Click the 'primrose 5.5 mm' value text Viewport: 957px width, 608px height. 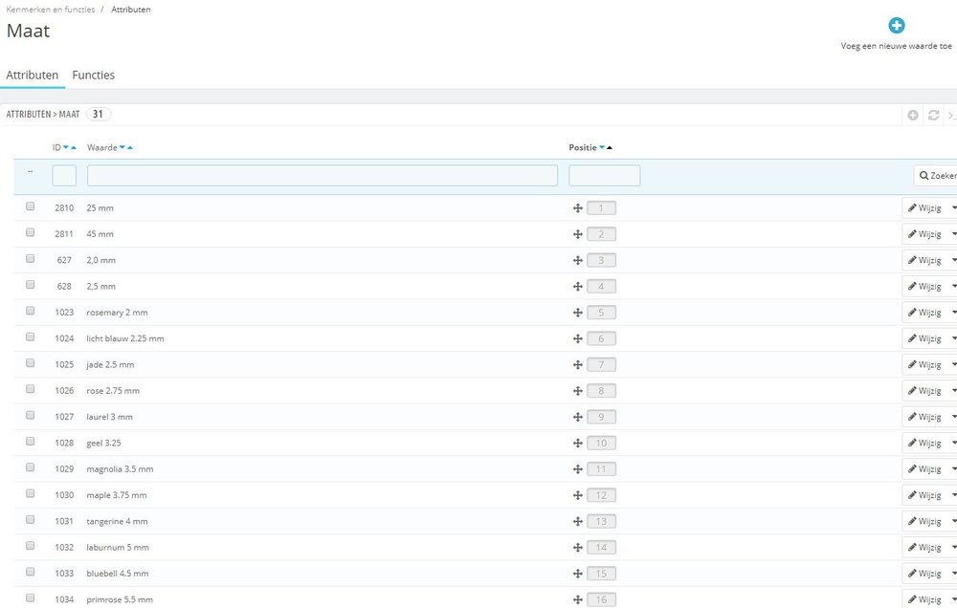[x=120, y=600]
